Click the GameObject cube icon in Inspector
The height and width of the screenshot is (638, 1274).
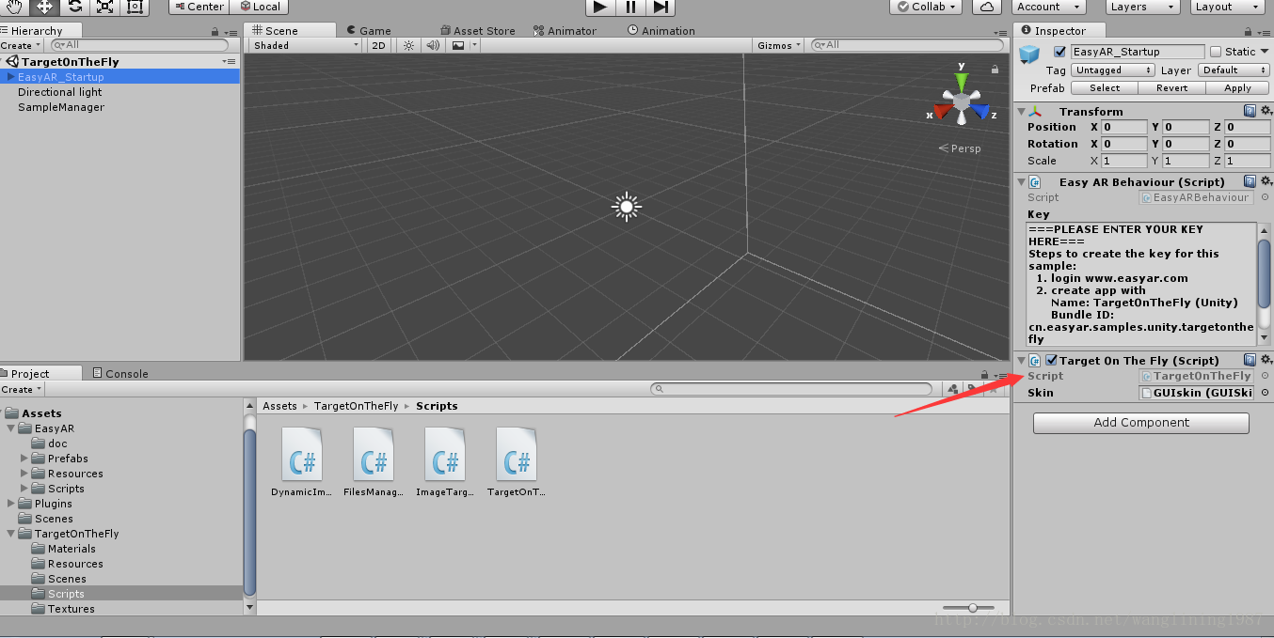click(x=1030, y=53)
